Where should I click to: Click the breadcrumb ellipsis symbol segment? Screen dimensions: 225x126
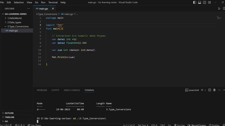click(77, 14)
